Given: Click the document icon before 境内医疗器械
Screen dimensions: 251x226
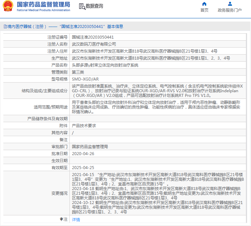Looking at the screenshot, I should tap(5, 27).
